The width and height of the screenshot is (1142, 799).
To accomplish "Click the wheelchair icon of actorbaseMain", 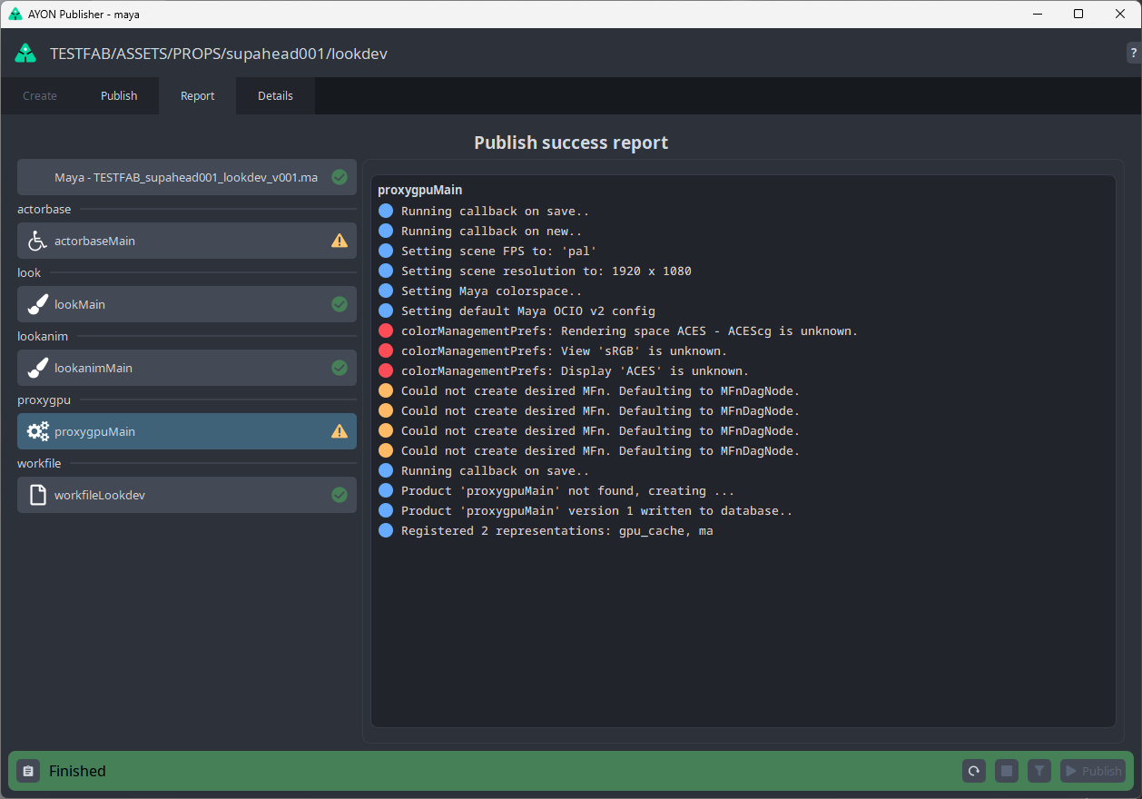I will 37,241.
